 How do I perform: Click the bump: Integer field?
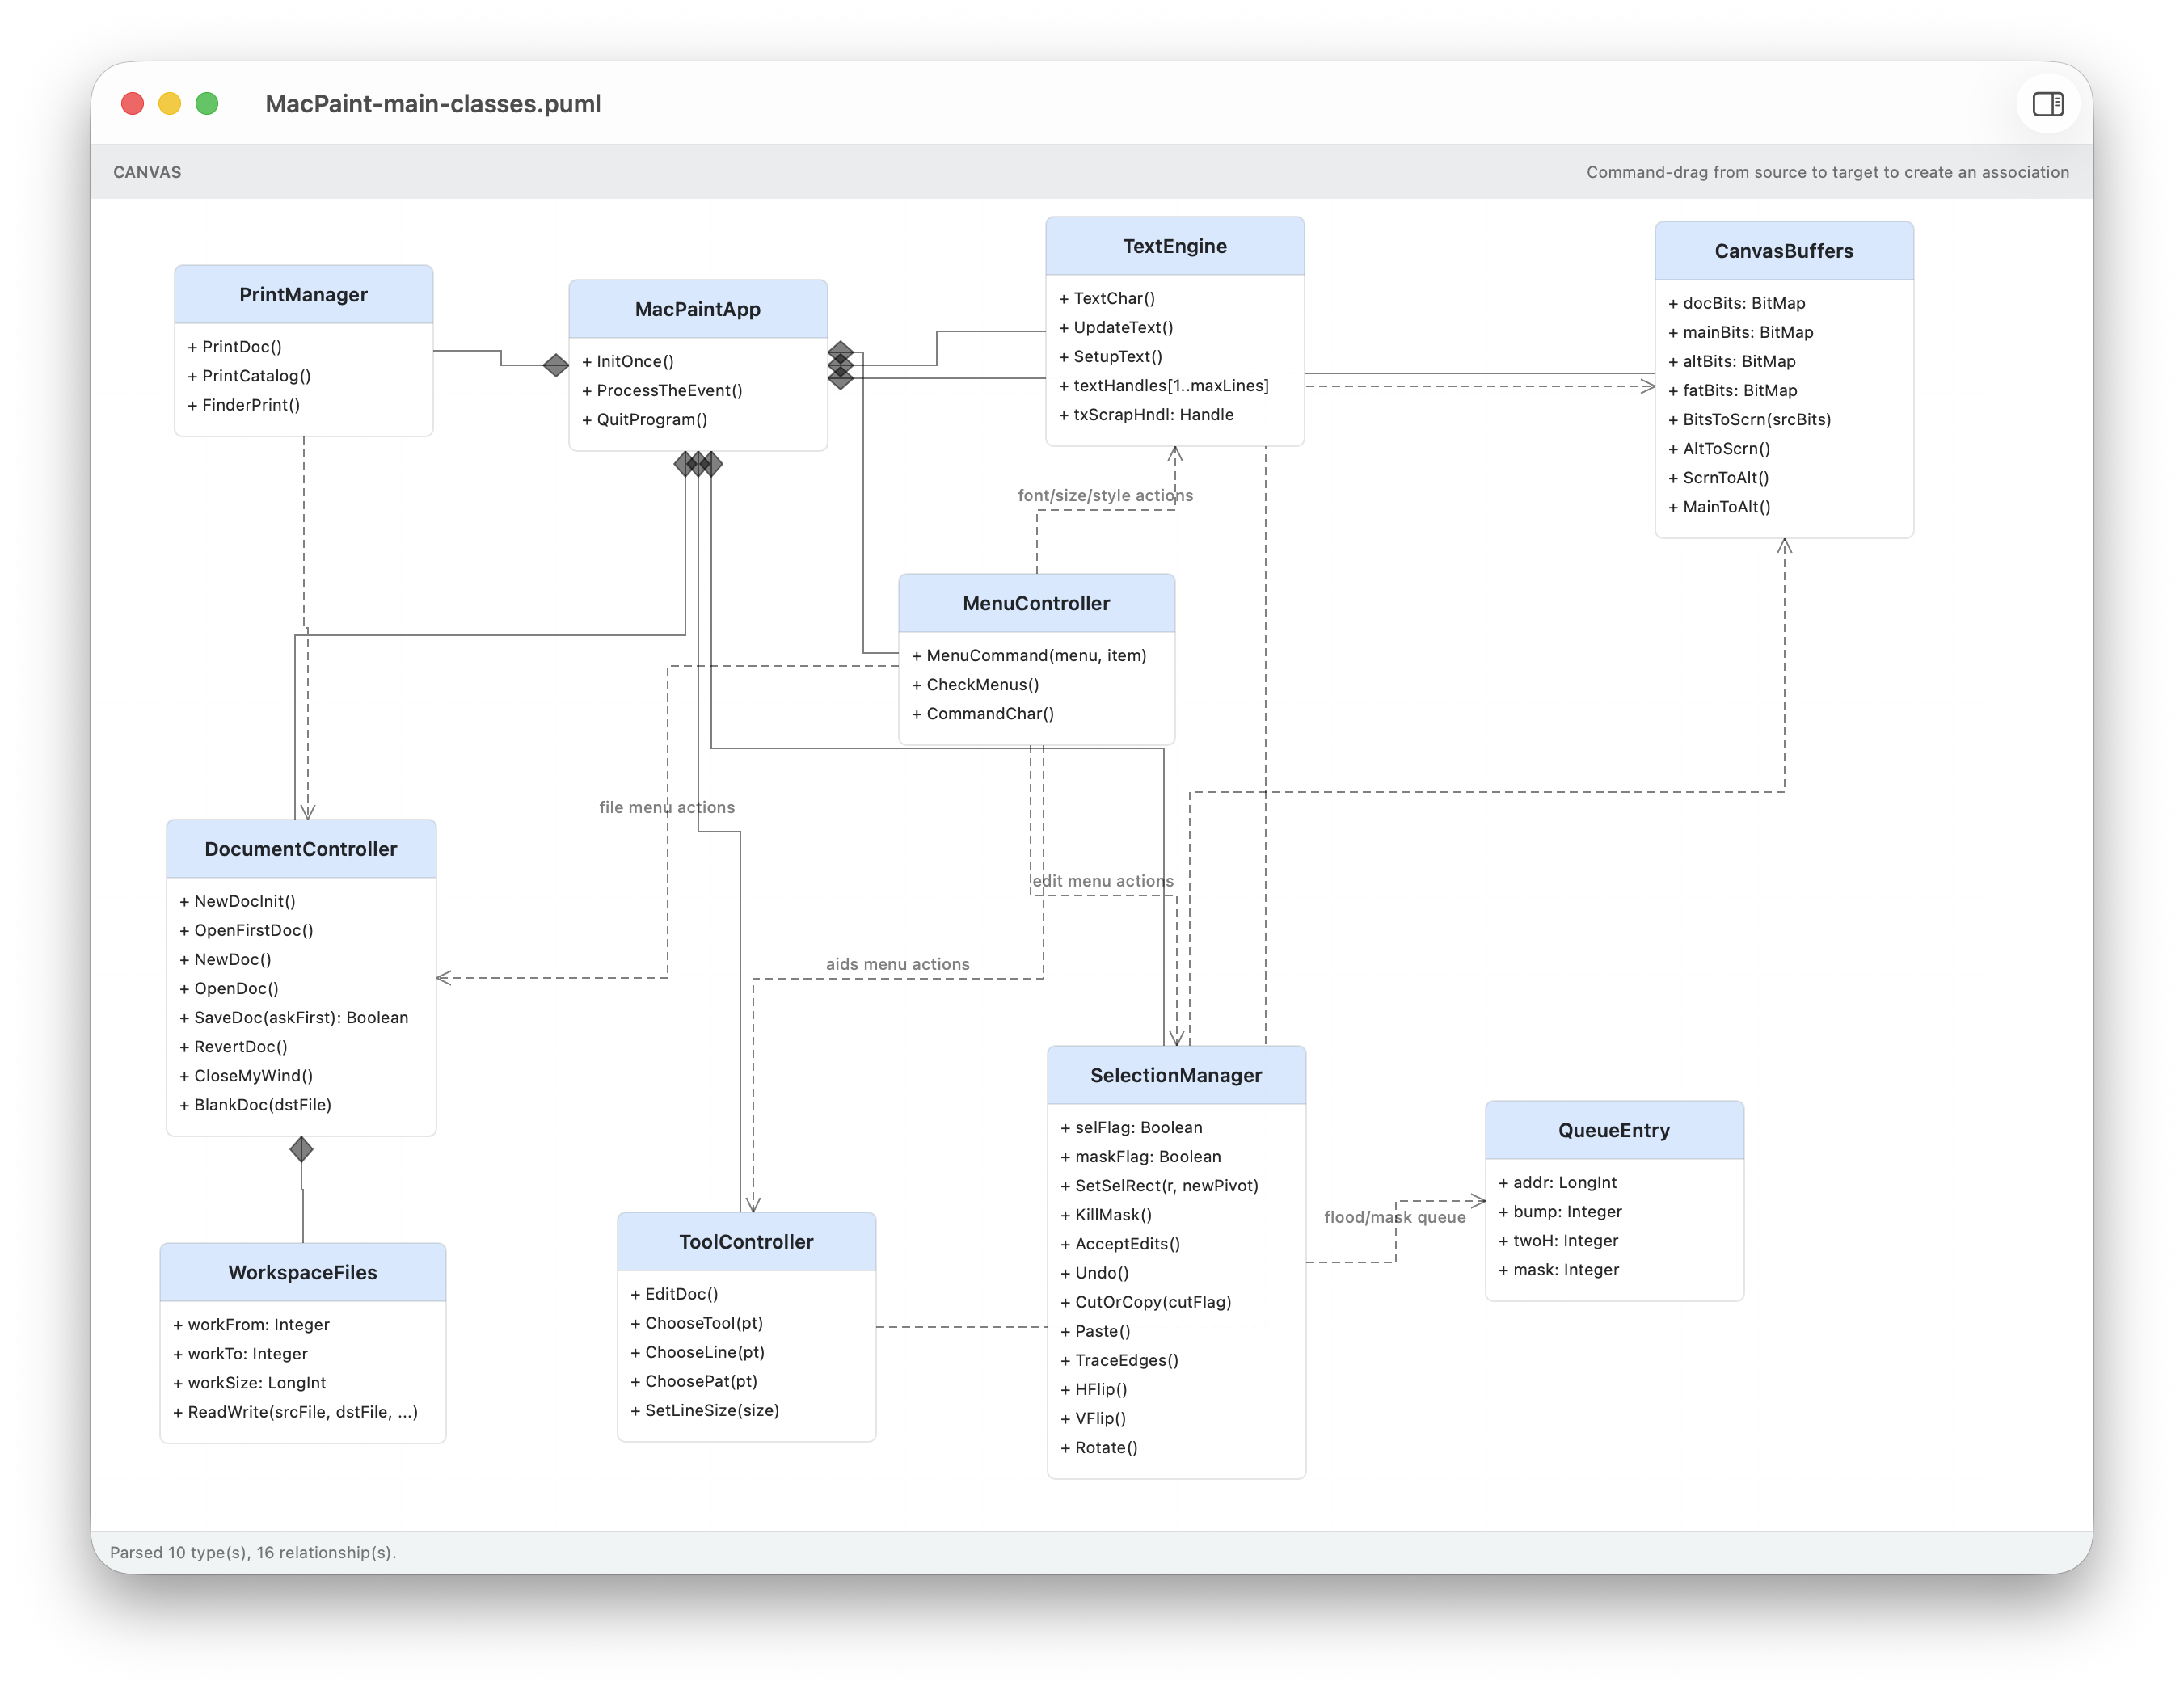click(1560, 1212)
